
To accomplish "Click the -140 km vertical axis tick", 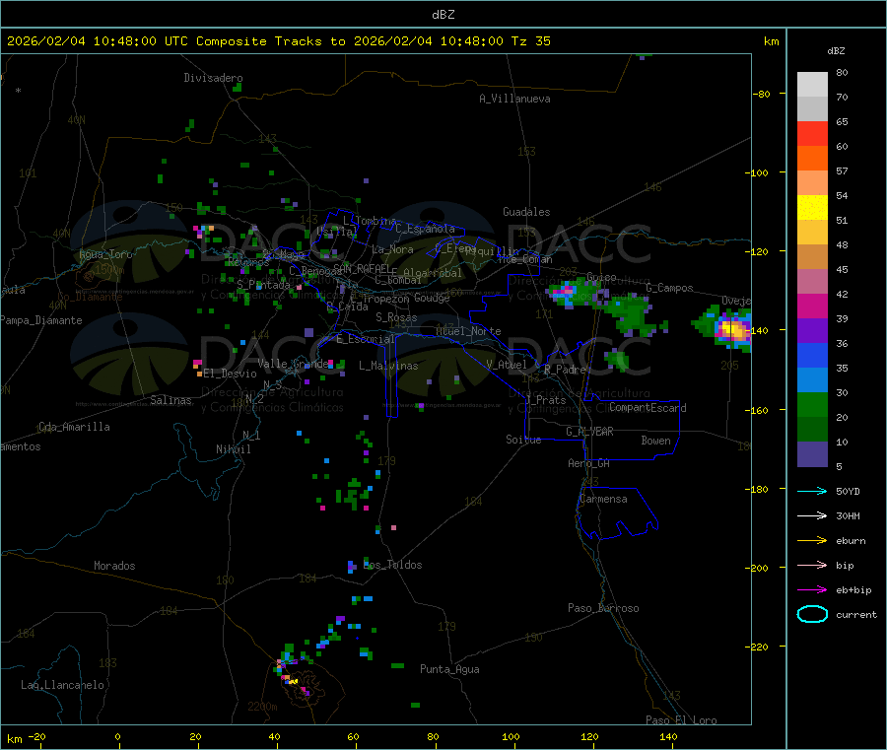I will (759, 330).
